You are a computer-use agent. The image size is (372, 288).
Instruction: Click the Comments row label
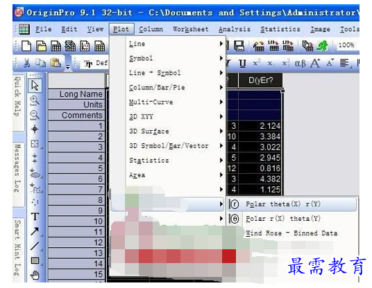(x=76, y=115)
